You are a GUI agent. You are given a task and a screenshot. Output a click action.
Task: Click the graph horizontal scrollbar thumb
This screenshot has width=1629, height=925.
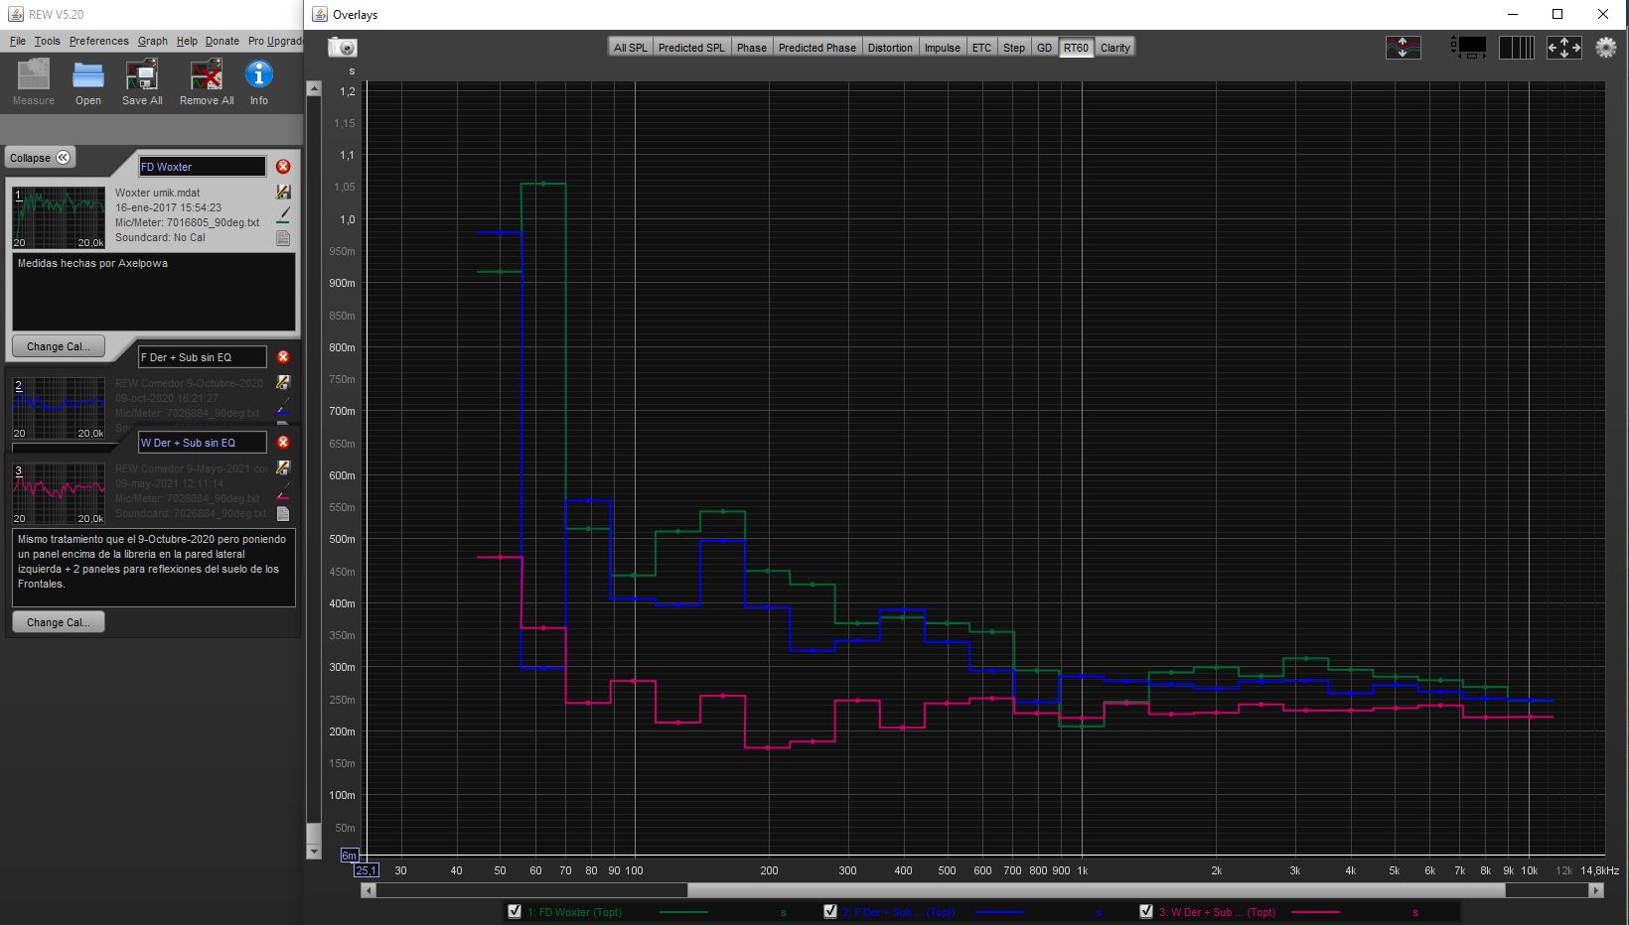coord(1096,890)
